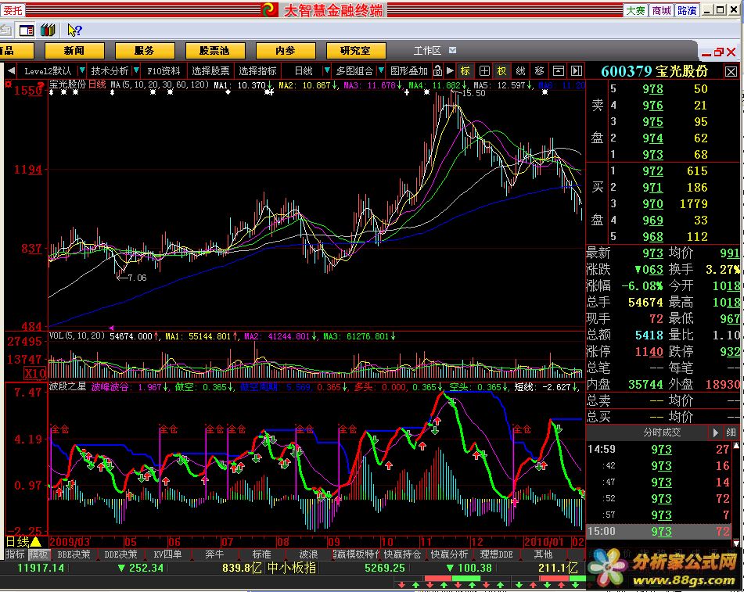Select the KV四单 template tab

[x=167, y=554]
